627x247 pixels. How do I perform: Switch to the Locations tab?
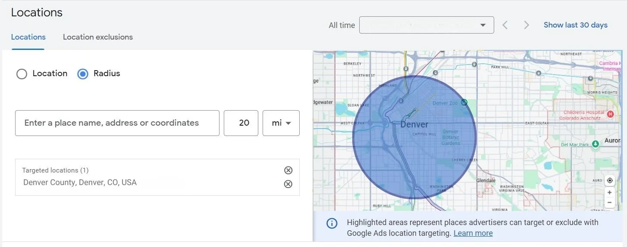coord(28,37)
